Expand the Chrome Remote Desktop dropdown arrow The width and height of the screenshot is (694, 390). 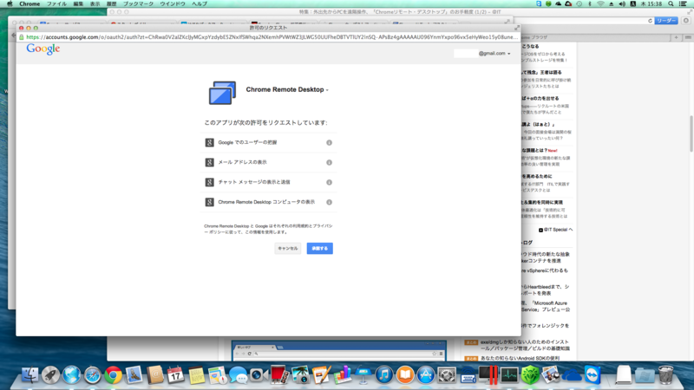point(327,90)
